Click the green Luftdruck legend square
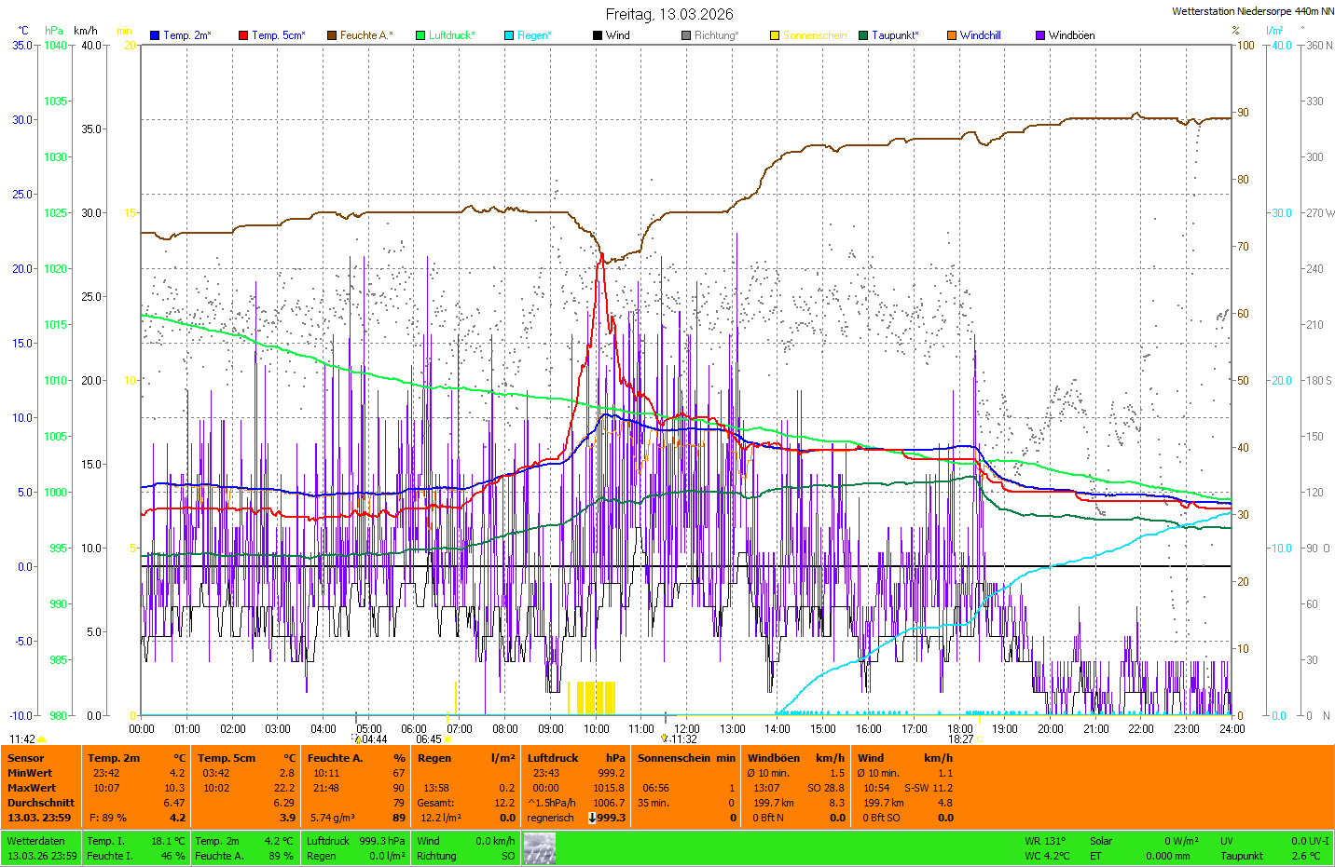This screenshot has width=1335, height=867. [x=420, y=35]
